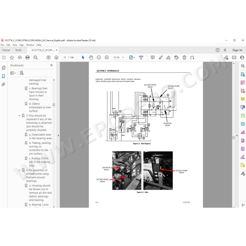This screenshot has height=246, width=246.
Task: Open the Edit menu
Action: tap(8, 45)
